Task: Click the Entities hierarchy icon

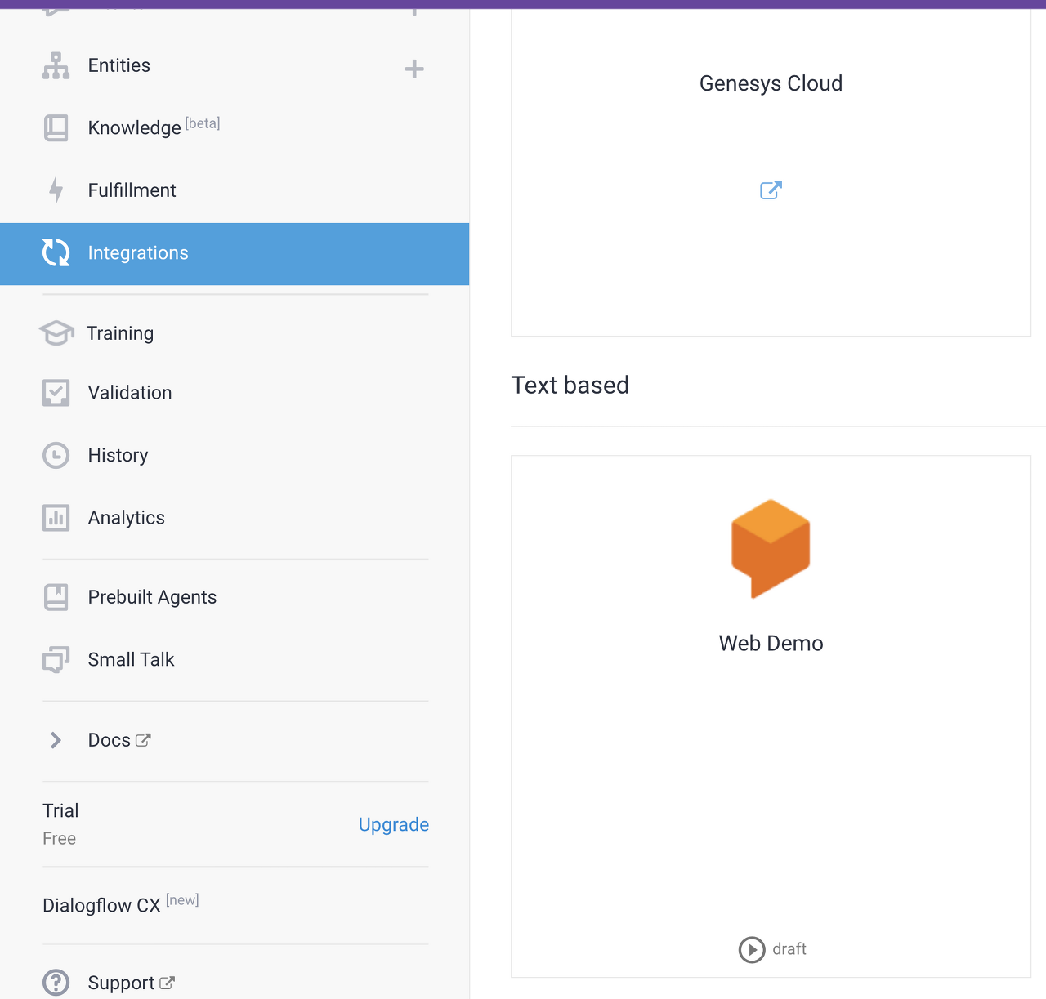Action: (56, 65)
